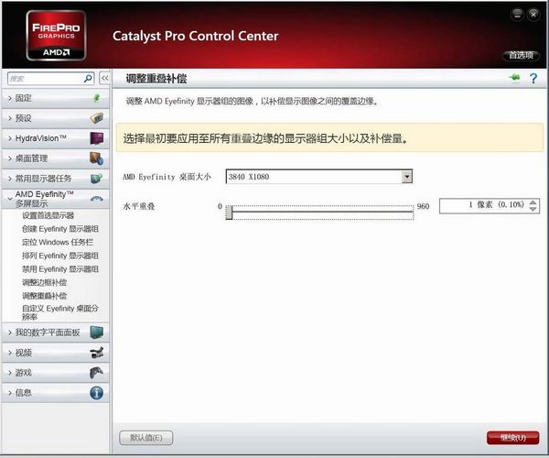549x458 pixels.
Task: Expand the 桌面管理 section
Action: [x=10, y=158]
